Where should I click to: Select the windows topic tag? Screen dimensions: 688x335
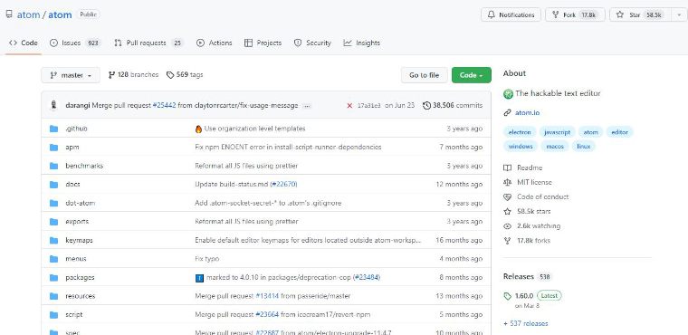[521, 146]
